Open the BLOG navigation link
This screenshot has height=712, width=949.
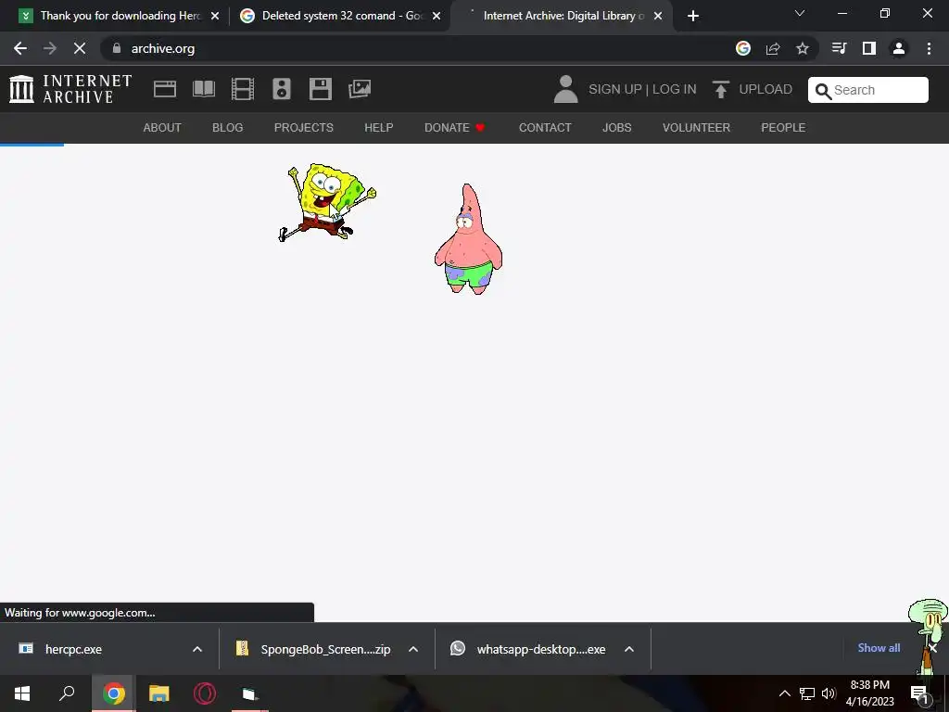pos(228,128)
